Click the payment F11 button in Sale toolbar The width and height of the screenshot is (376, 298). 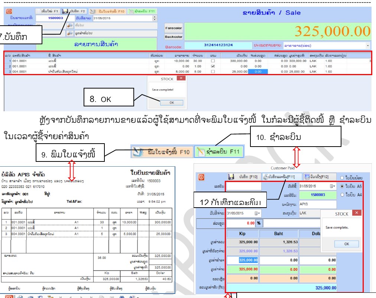[142, 11]
